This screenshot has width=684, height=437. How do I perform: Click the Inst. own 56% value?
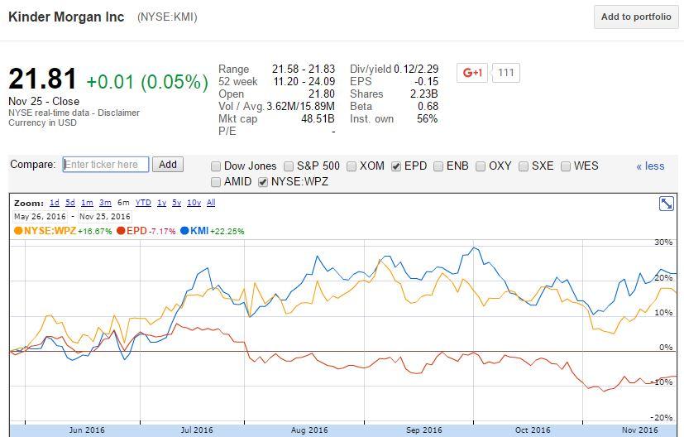pyautogui.click(x=427, y=118)
